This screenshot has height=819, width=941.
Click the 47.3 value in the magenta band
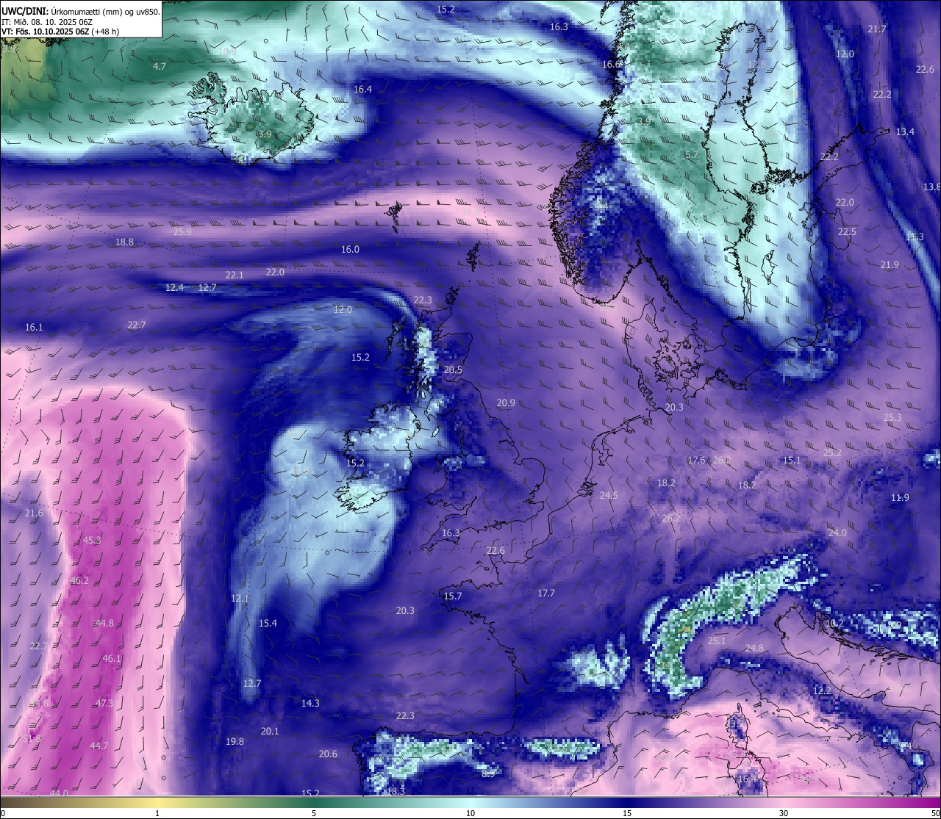[x=104, y=703]
